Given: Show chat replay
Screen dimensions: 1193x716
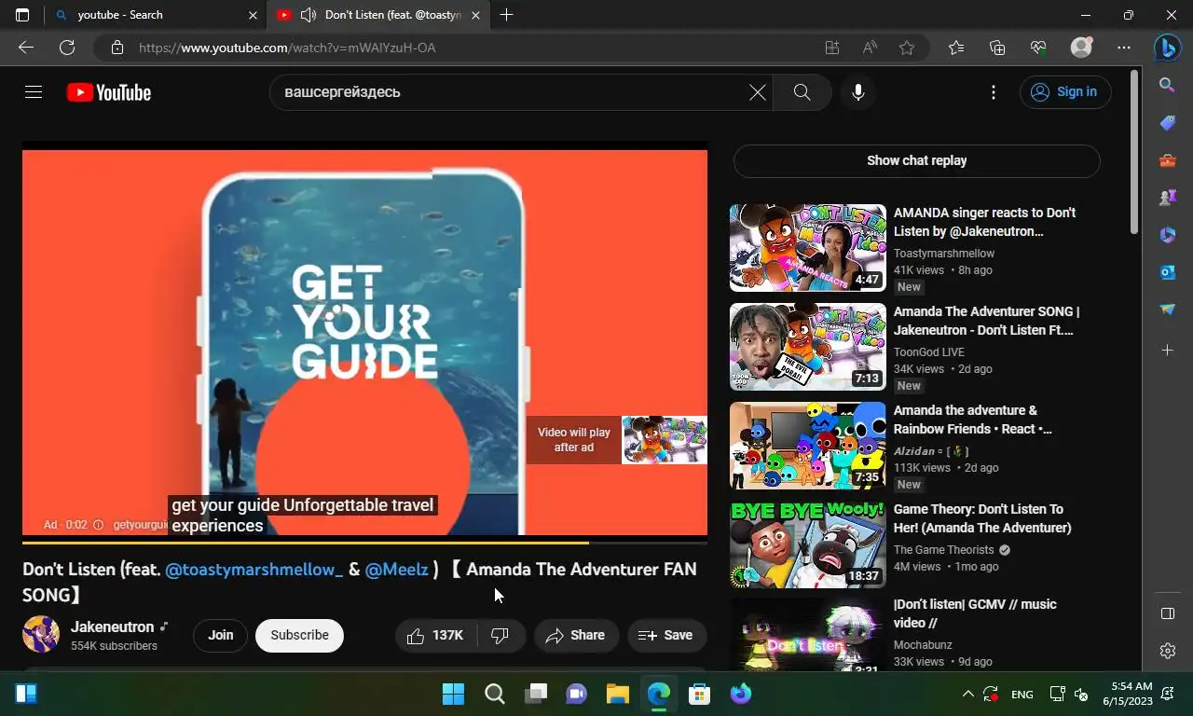Looking at the screenshot, I should pos(917,160).
